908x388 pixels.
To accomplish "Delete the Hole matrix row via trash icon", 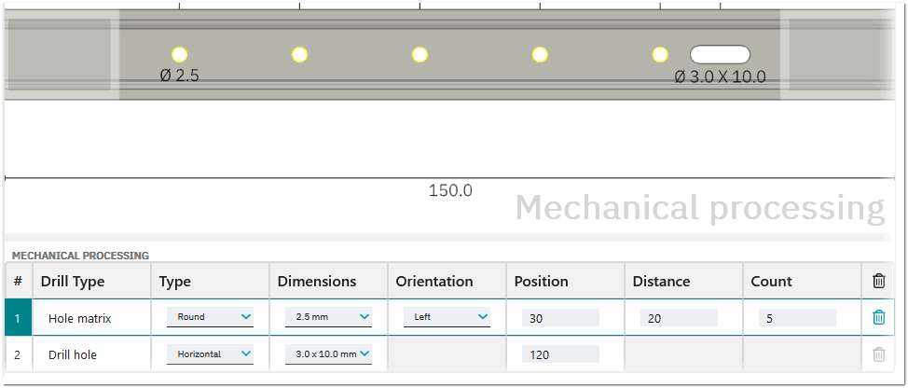I will point(878,318).
